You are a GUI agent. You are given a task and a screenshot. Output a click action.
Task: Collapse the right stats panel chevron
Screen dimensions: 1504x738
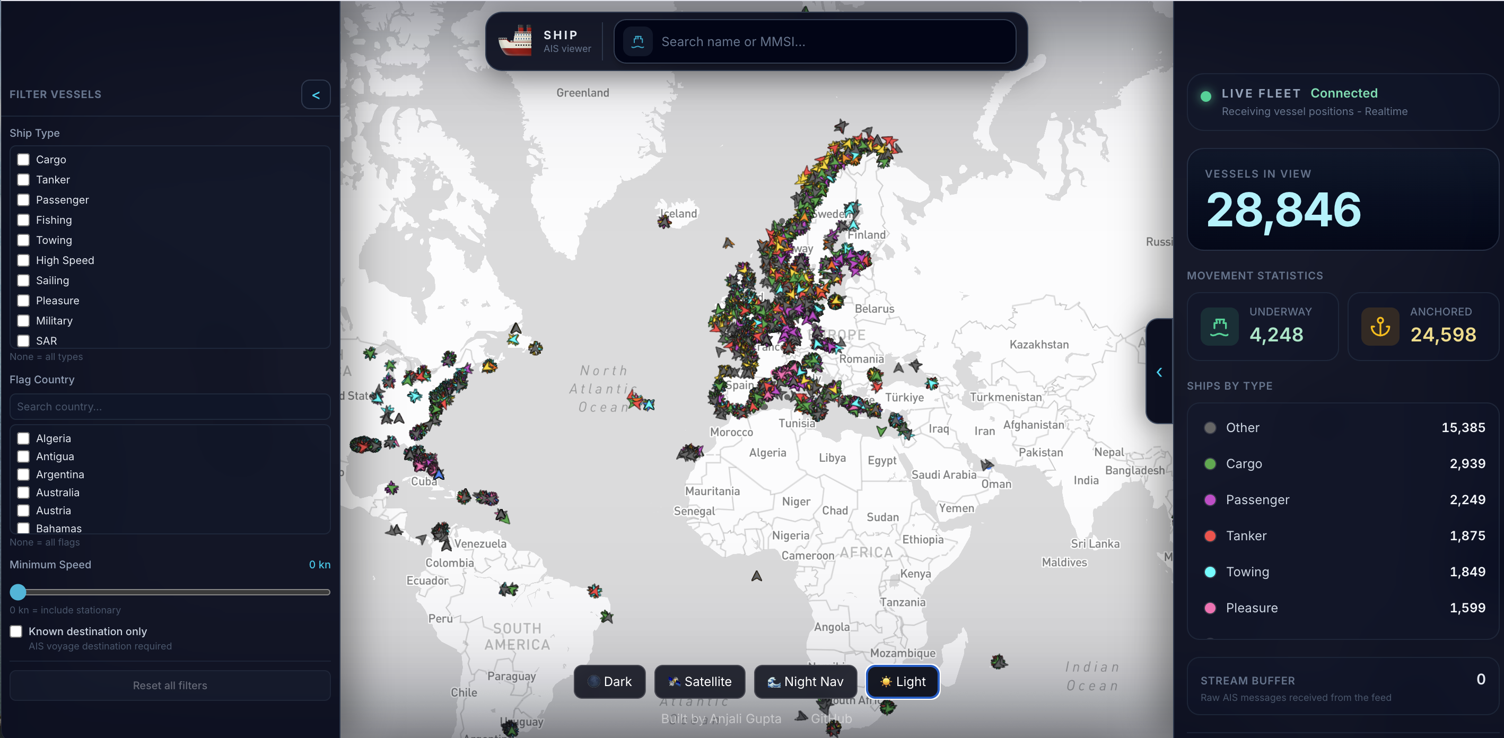(x=1159, y=372)
